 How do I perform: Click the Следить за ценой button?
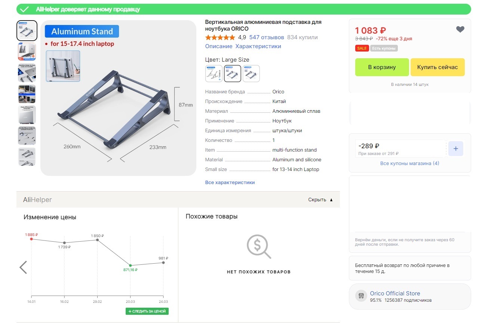pos(147,311)
